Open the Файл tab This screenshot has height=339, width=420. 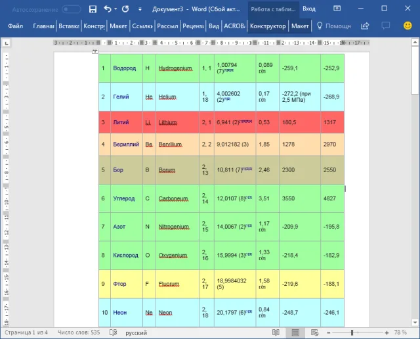pos(16,26)
